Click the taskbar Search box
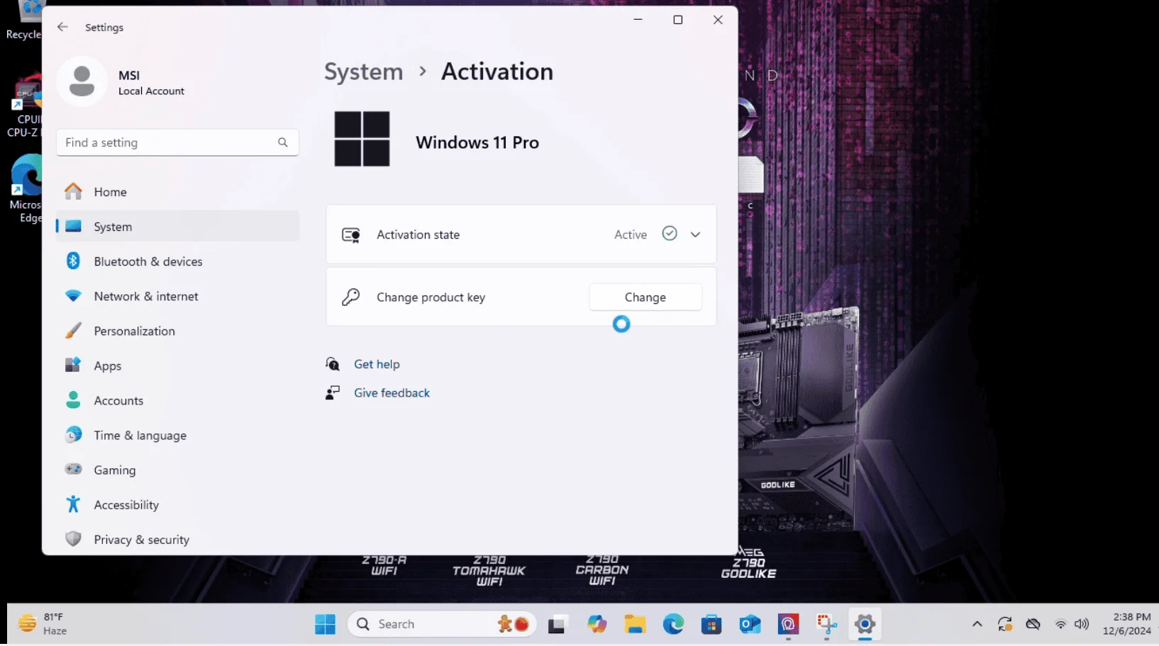This screenshot has width=1159, height=646. pos(442,624)
